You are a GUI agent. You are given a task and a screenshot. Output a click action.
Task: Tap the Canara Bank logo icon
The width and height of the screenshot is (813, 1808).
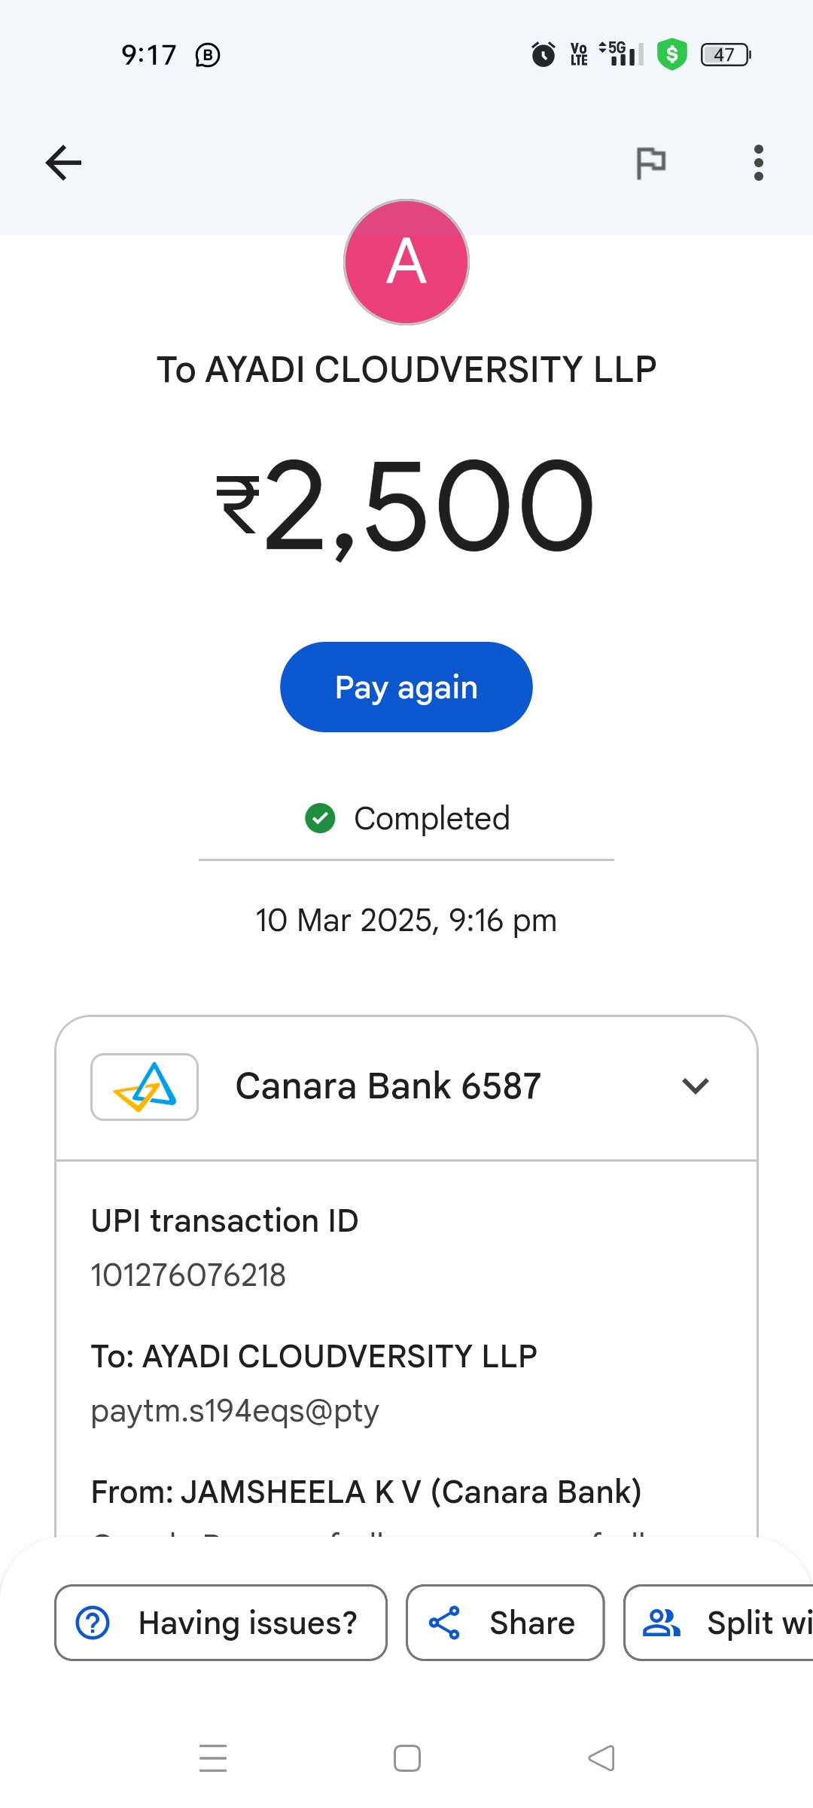[145, 1086]
